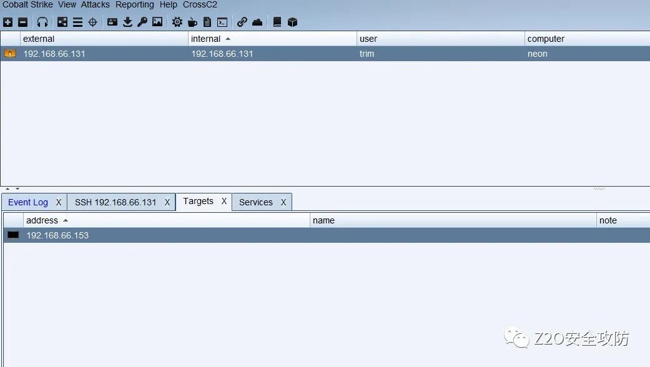The height and width of the screenshot is (367, 650).
Task: Sort sessions by computer column
Action: pos(588,39)
